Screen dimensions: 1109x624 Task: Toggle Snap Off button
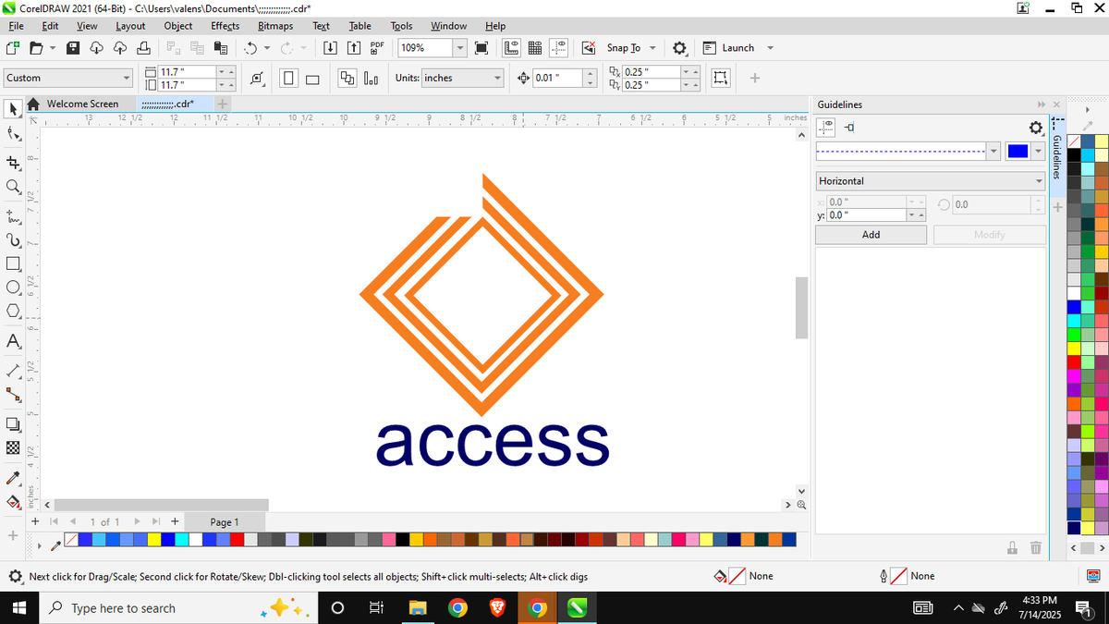coord(589,48)
